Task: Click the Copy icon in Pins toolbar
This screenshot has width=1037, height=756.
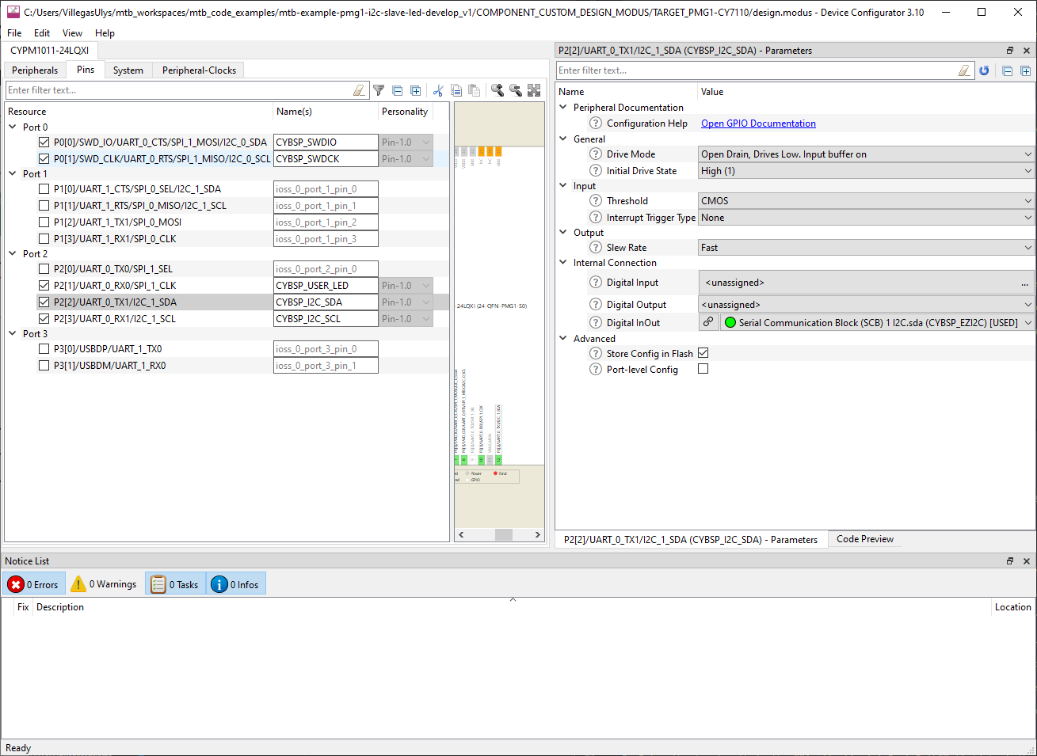Action: tap(456, 90)
